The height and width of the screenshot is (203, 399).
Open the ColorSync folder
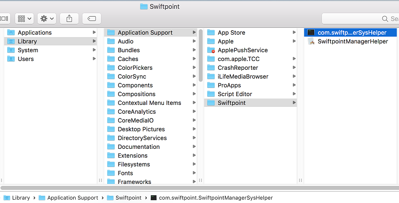(151, 77)
